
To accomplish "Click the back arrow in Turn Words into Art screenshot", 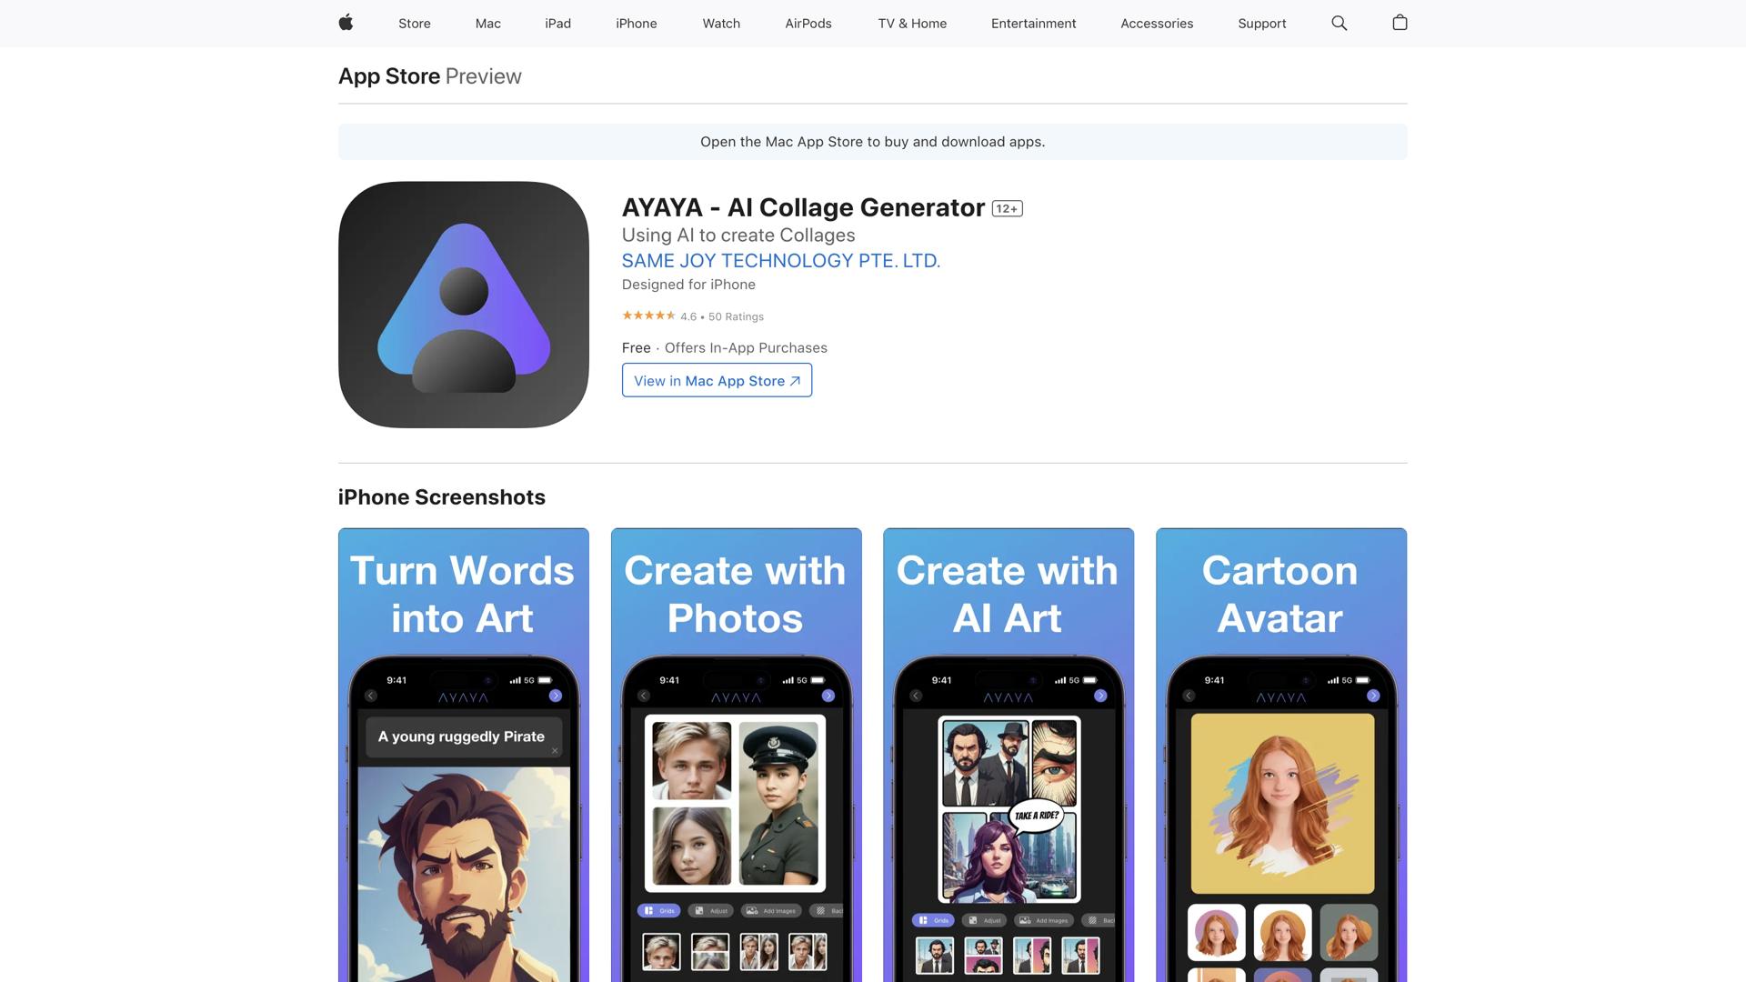I will click(x=371, y=695).
